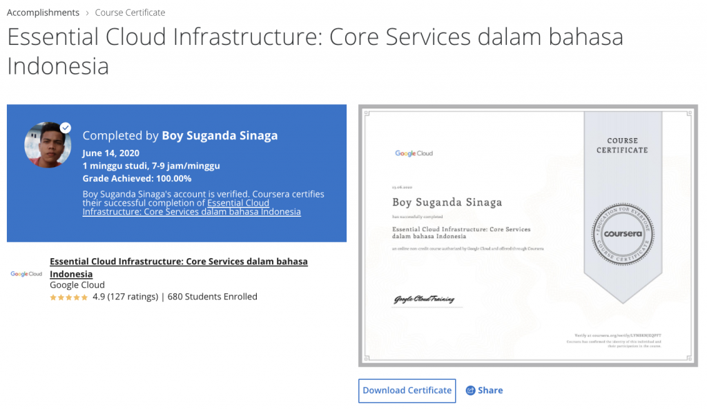Click the Share button

click(484, 391)
